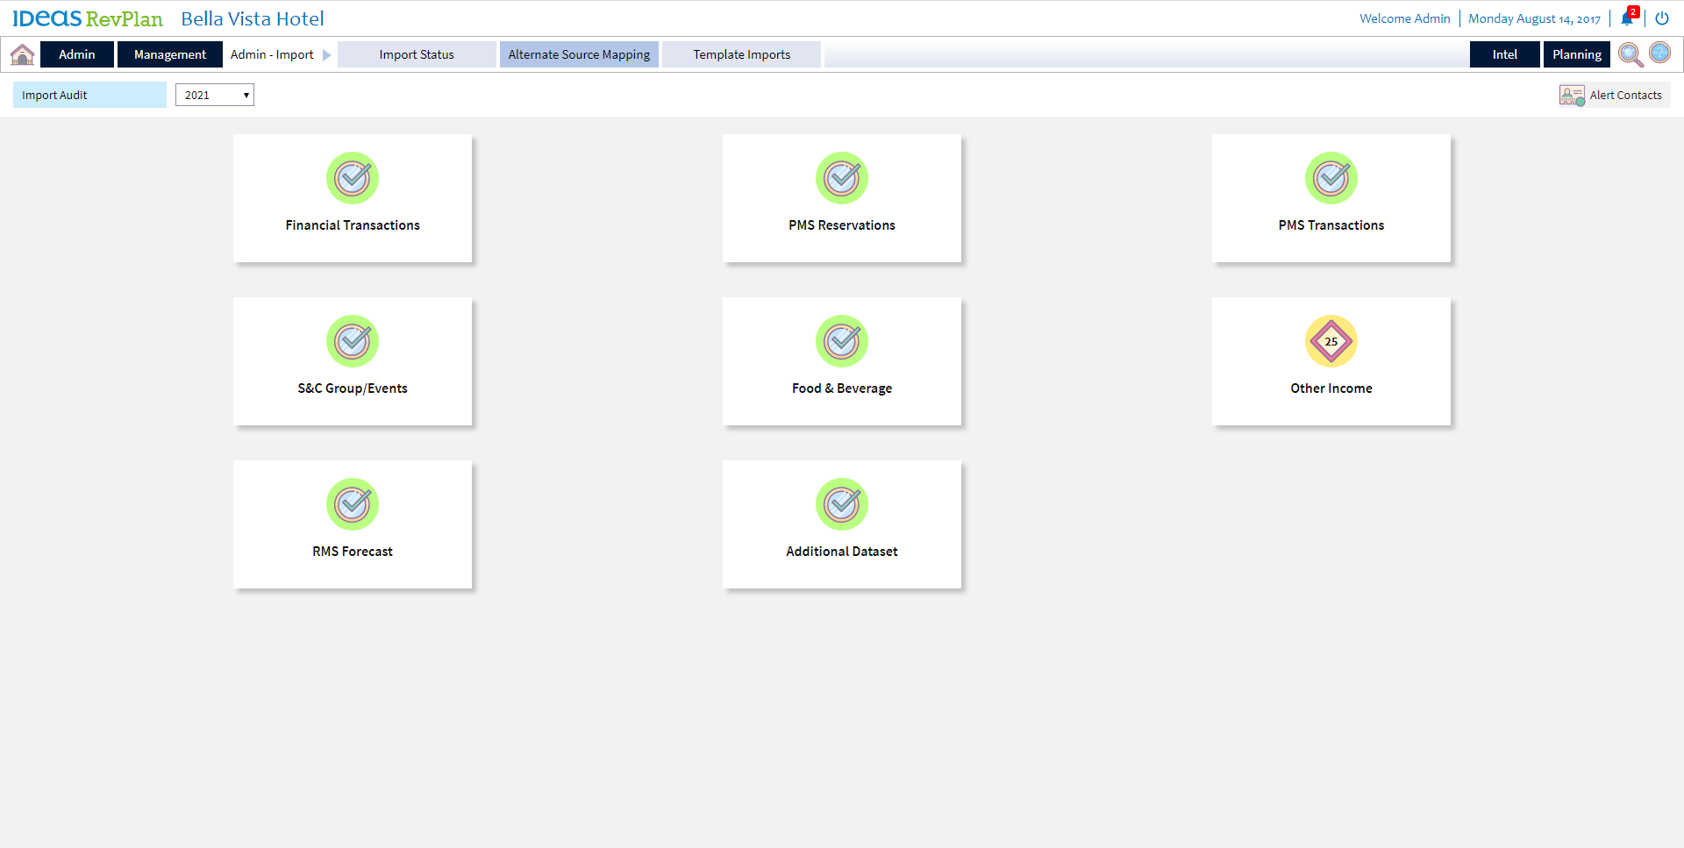
Task: Open the Other Income warning icon
Action: [x=1331, y=341]
